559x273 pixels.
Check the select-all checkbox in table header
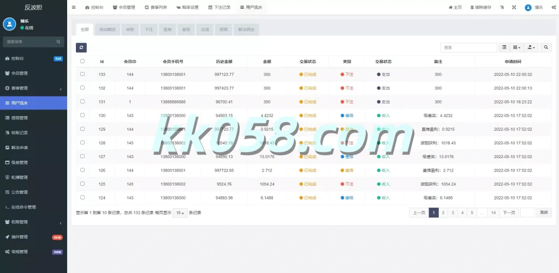coord(82,62)
